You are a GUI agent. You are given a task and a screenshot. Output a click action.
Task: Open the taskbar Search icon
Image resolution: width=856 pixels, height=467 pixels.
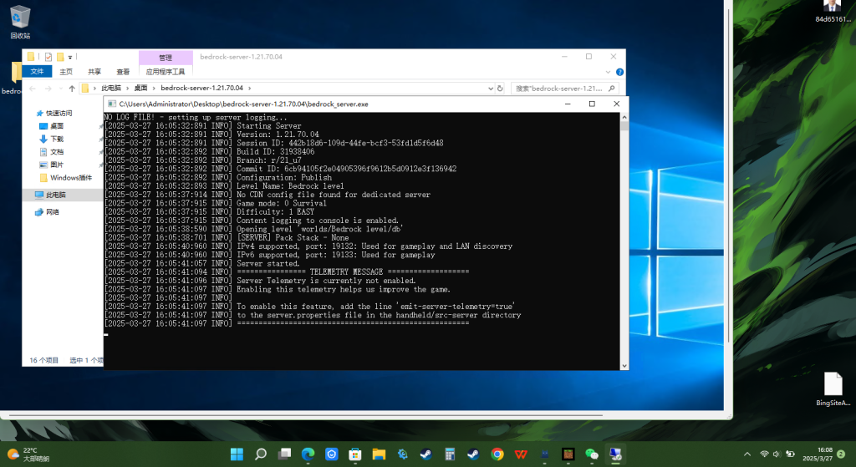pyautogui.click(x=260, y=454)
